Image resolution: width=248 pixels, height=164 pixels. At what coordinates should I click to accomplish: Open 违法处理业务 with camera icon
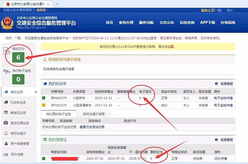click(x=19, y=123)
